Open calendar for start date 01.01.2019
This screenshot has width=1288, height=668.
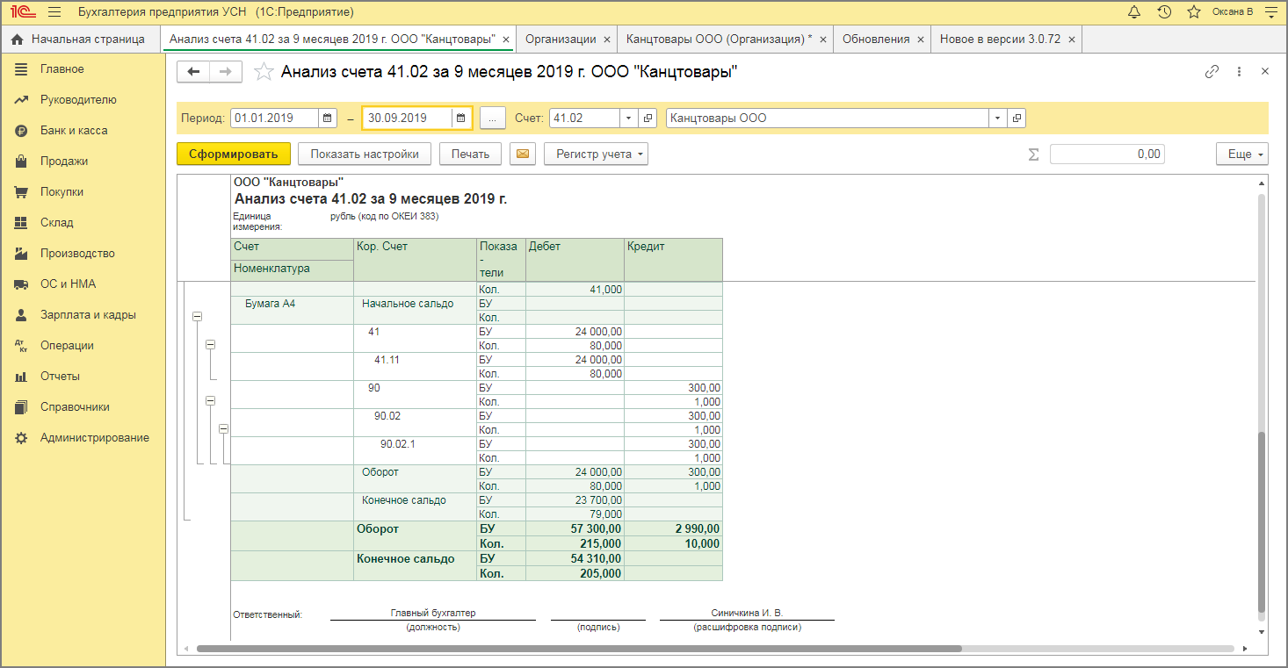(x=327, y=118)
